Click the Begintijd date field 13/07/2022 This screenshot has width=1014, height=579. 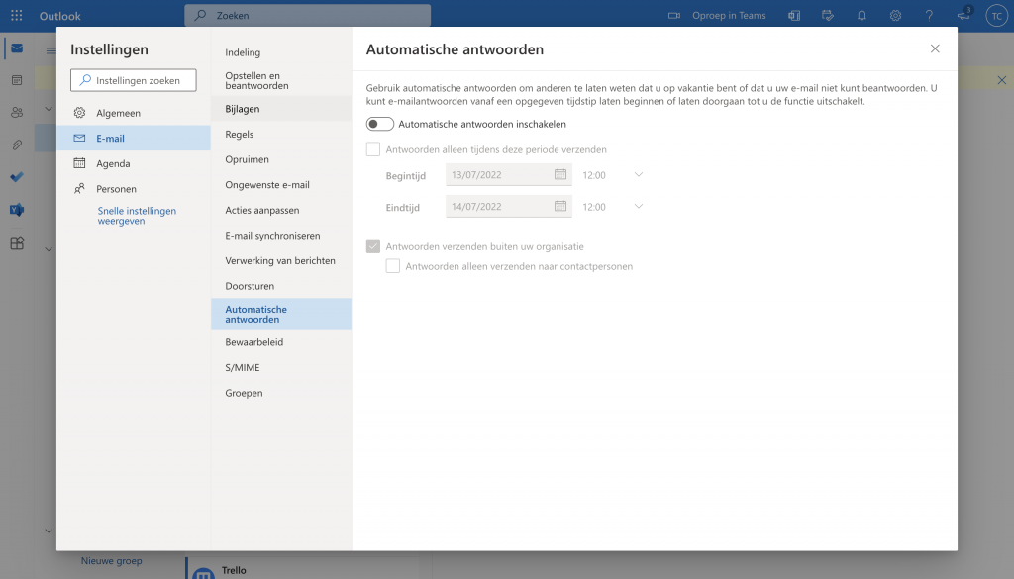click(508, 174)
